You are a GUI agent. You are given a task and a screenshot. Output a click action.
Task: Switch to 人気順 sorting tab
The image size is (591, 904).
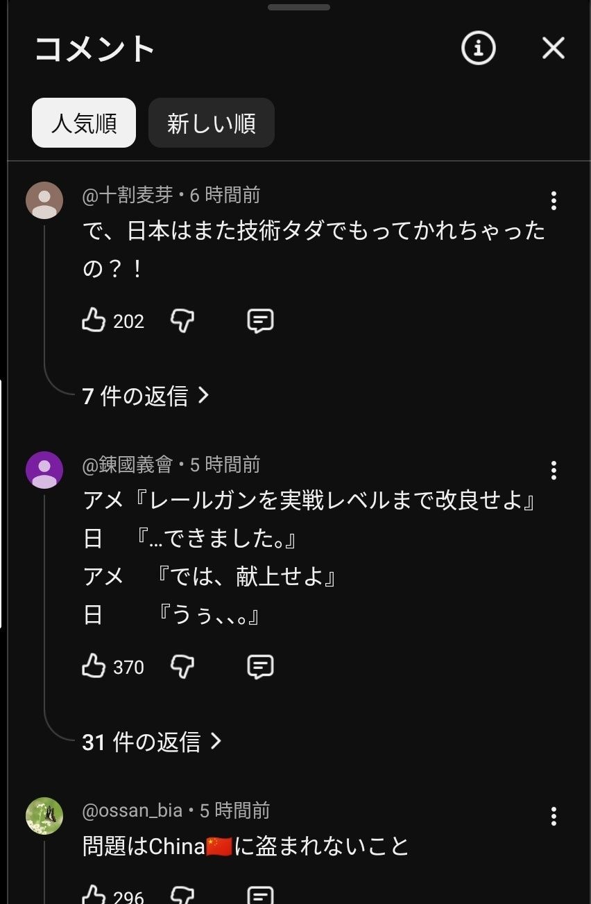pos(84,123)
